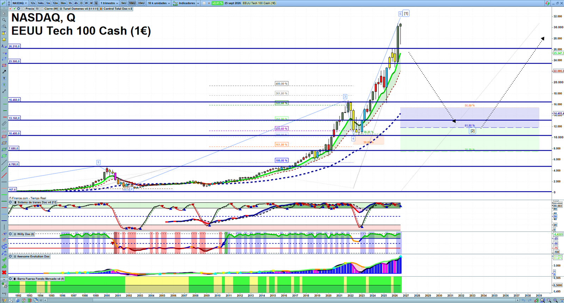Select the 12s timeframe
This screenshot has width=564, height=303.
(33, 3)
